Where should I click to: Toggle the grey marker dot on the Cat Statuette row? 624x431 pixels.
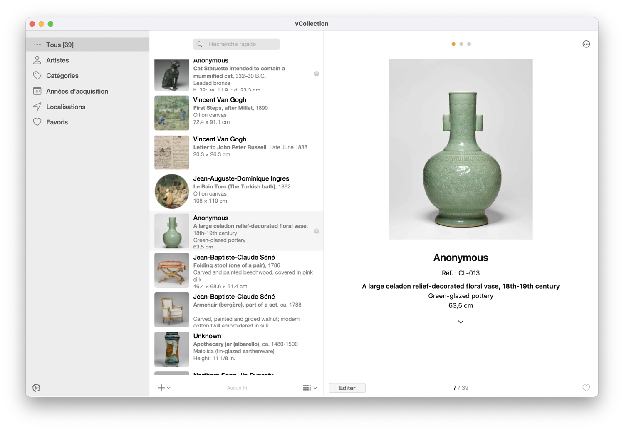coord(317,74)
